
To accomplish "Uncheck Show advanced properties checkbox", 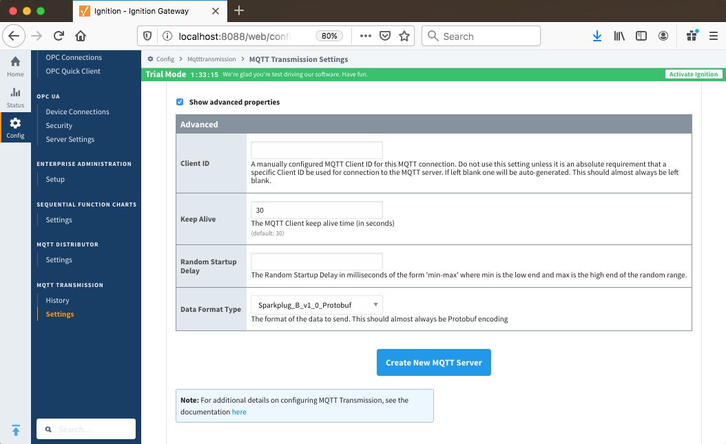I will (180, 102).
